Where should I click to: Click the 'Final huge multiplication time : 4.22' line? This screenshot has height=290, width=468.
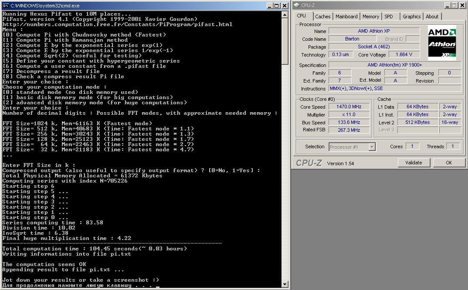(67, 238)
